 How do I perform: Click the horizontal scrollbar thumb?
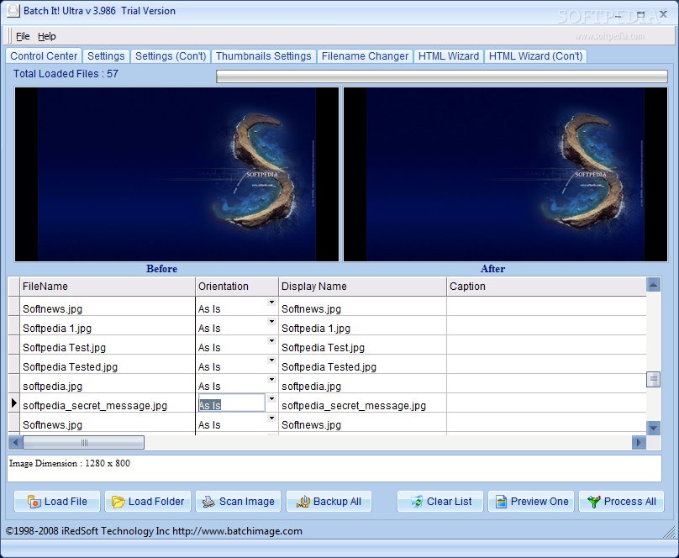pyautogui.click(x=83, y=442)
